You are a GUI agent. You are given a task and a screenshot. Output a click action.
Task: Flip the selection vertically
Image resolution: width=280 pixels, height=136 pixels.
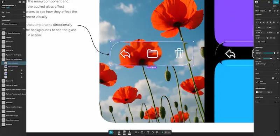[x=274, y=38]
